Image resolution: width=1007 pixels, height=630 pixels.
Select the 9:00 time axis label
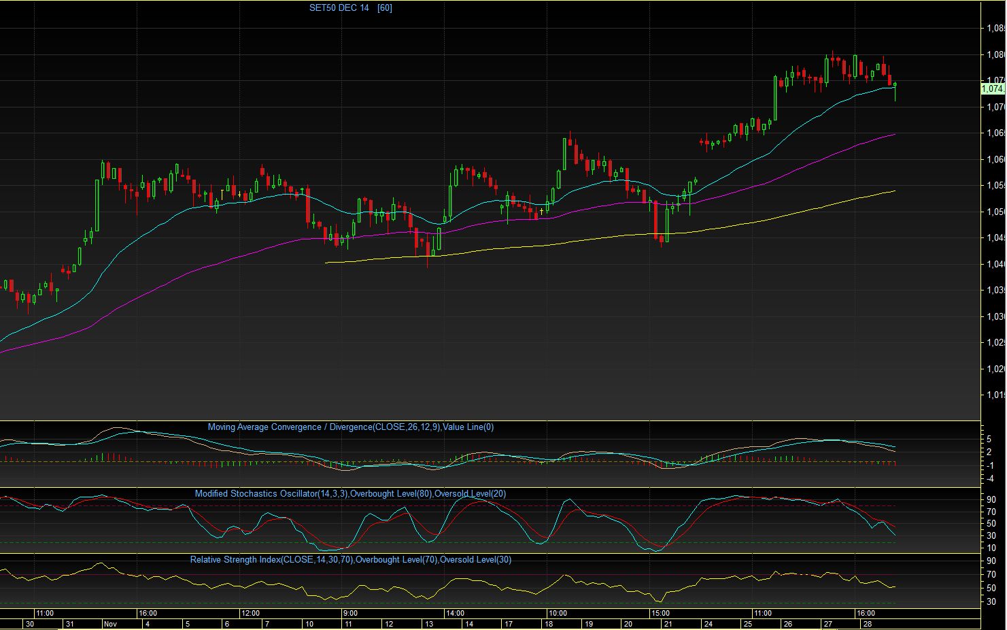(x=350, y=614)
